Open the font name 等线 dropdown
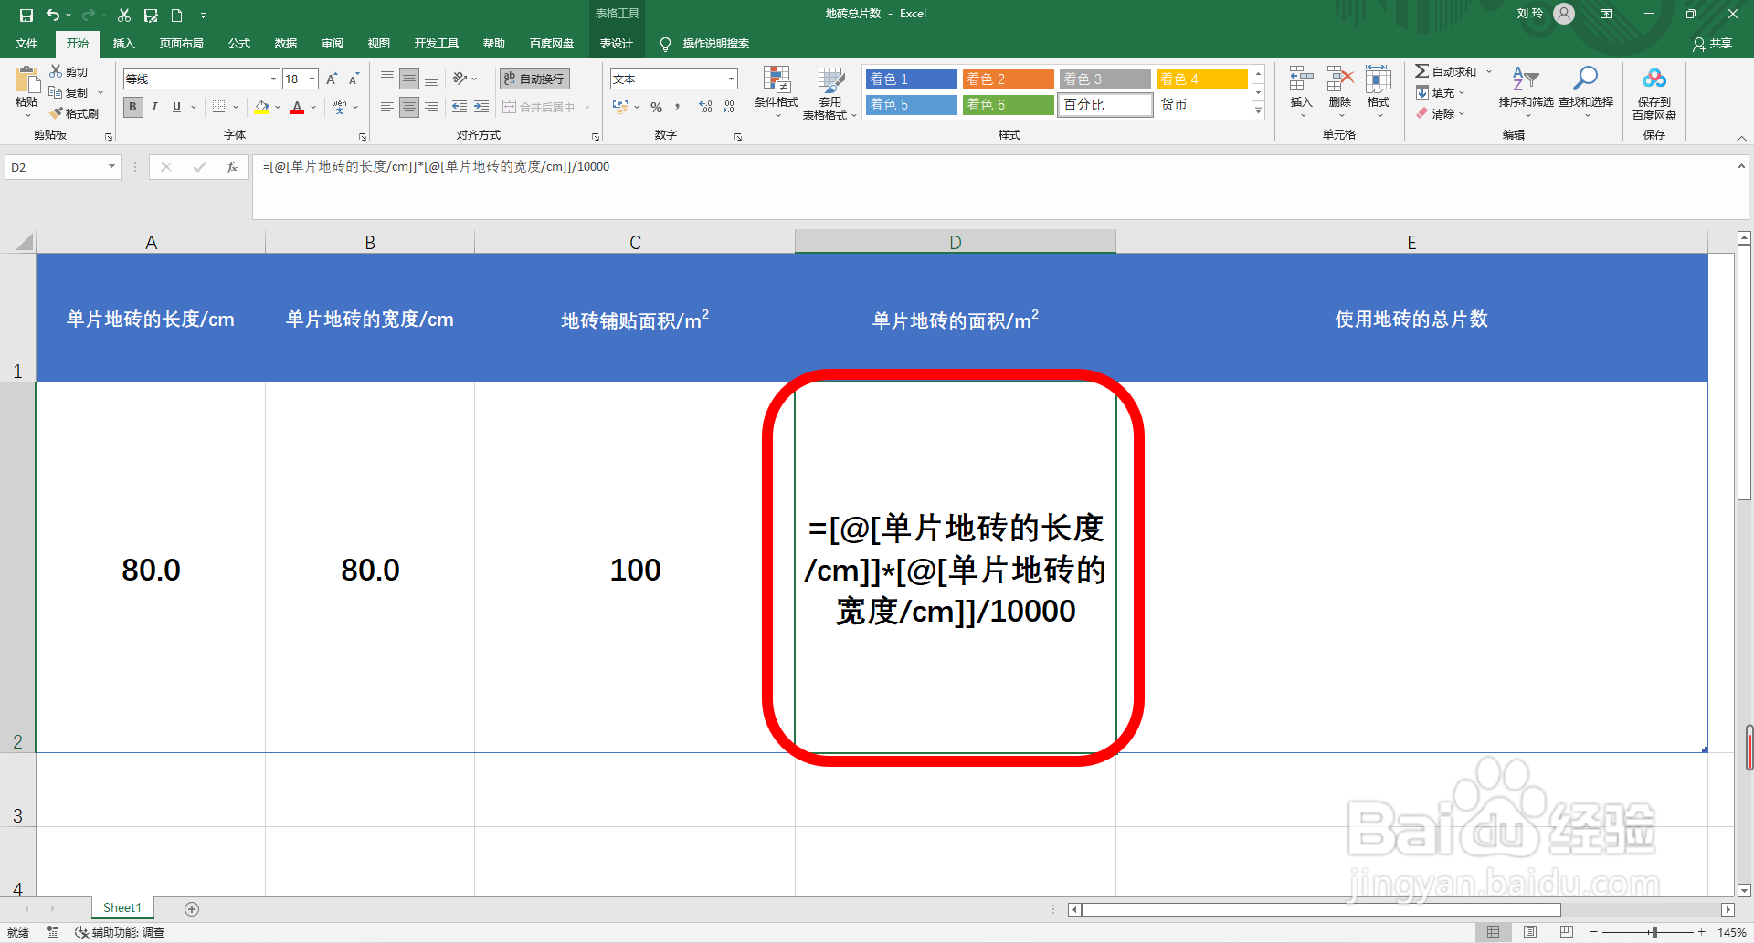This screenshot has width=1754, height=943. (x=273, y=79)
